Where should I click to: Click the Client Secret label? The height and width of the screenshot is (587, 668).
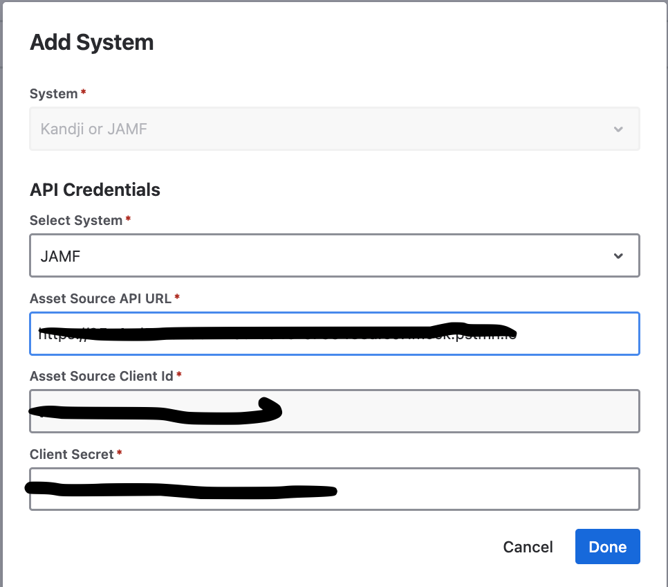72,454
